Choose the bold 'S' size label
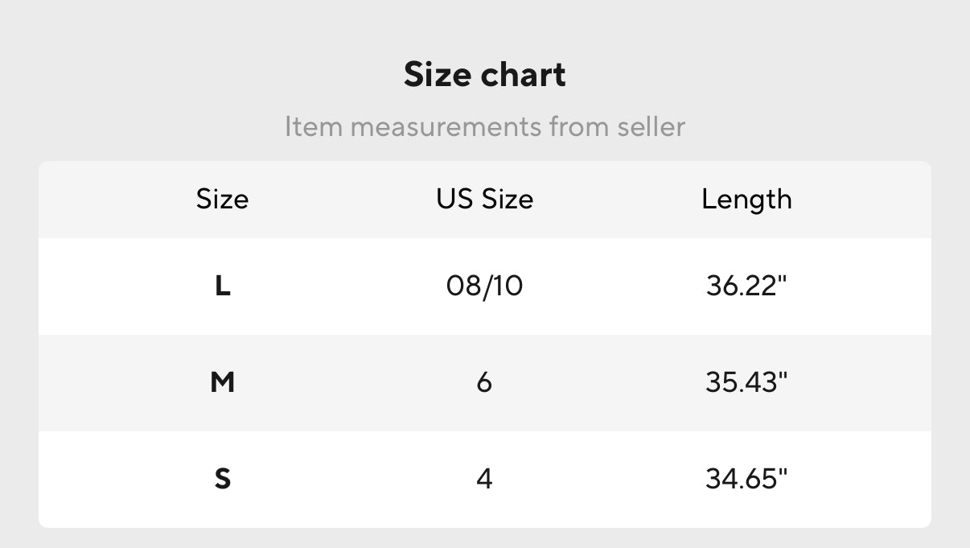This screenshot has height=548, width=970. [x=223, y=479]
